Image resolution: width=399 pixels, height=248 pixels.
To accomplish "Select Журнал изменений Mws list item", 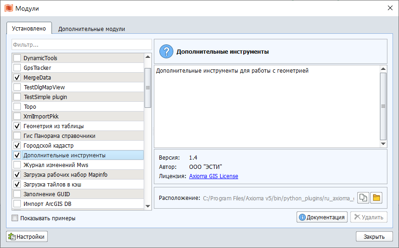I will (x=56, y=165).
